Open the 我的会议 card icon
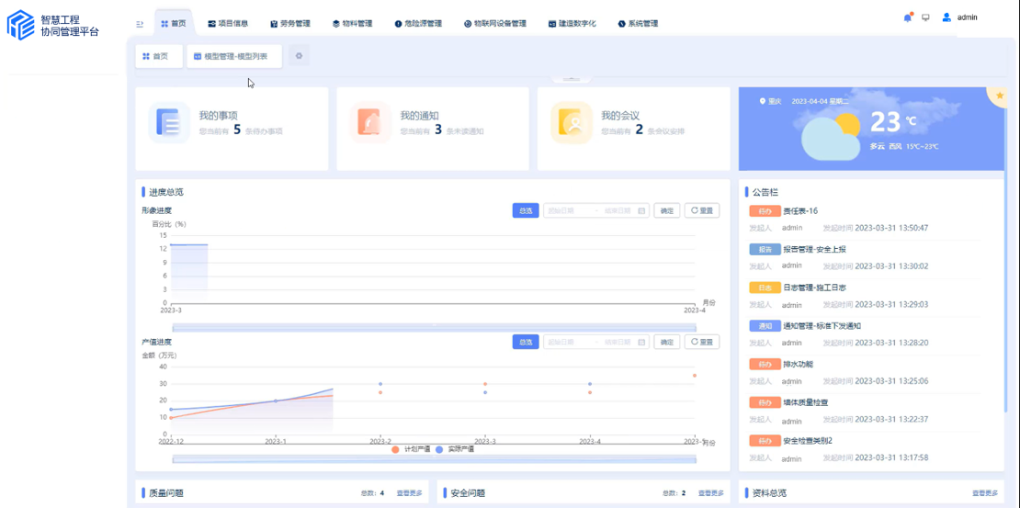Image resolution: width=1020 pixels, height=508 pixels. pos(572,123)
